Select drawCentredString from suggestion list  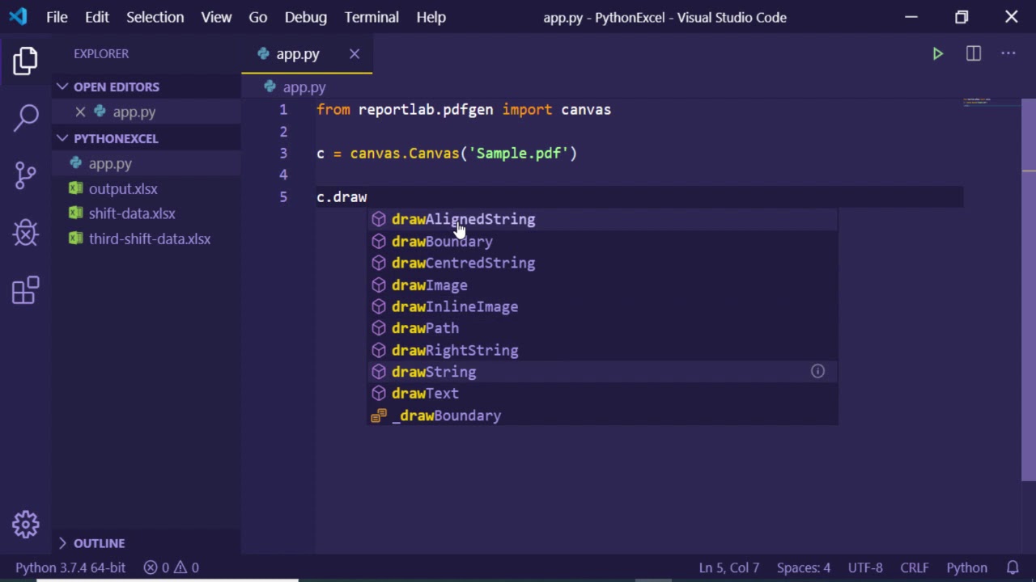pyautogui.click(x=463, y=263)
